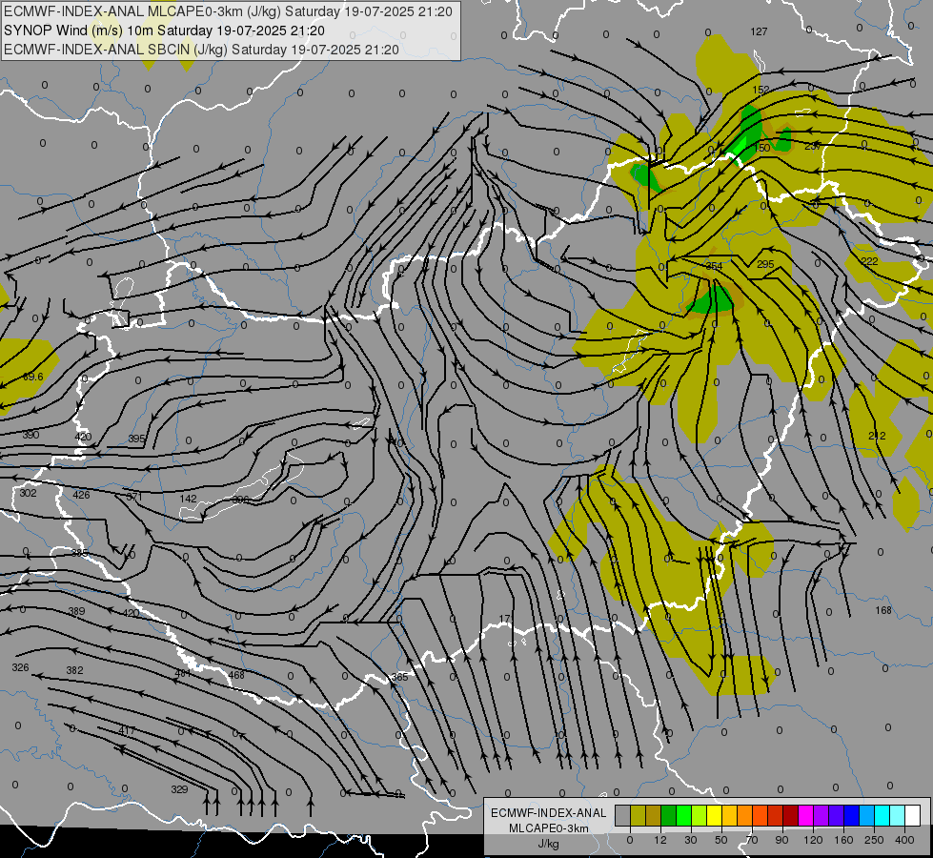
Task: Click the map value 481
Action: 183,673
